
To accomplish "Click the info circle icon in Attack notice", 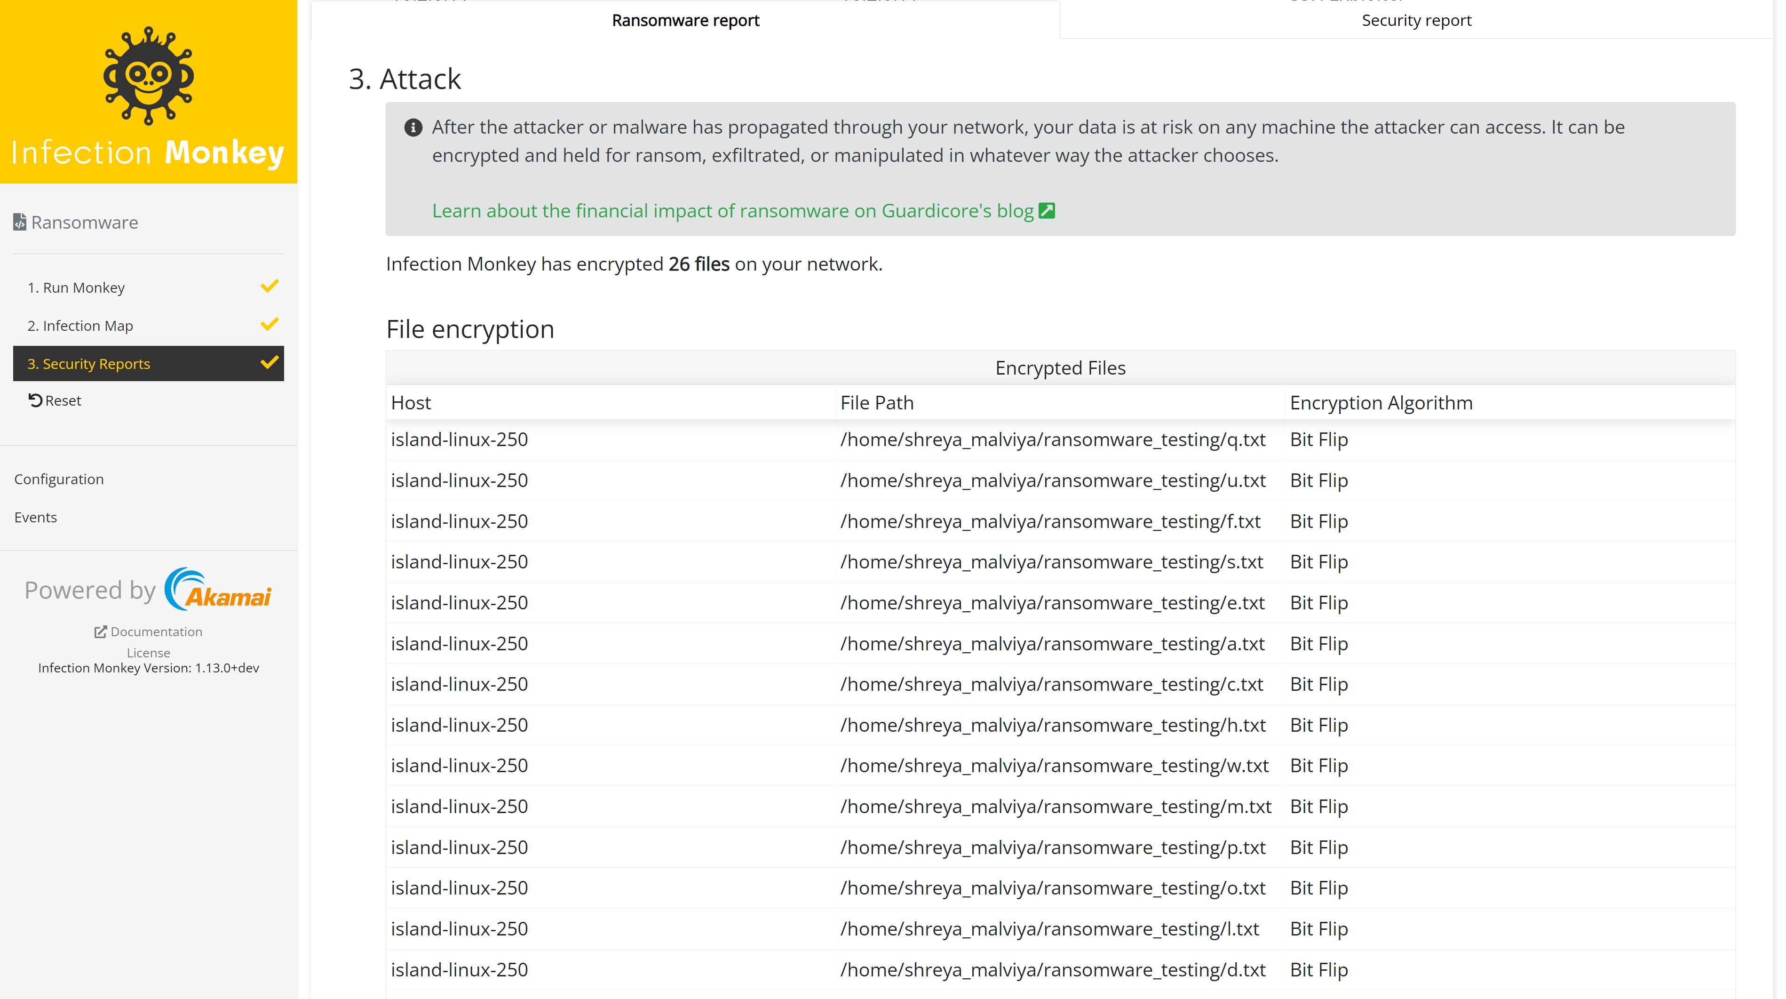I will 413,128.
